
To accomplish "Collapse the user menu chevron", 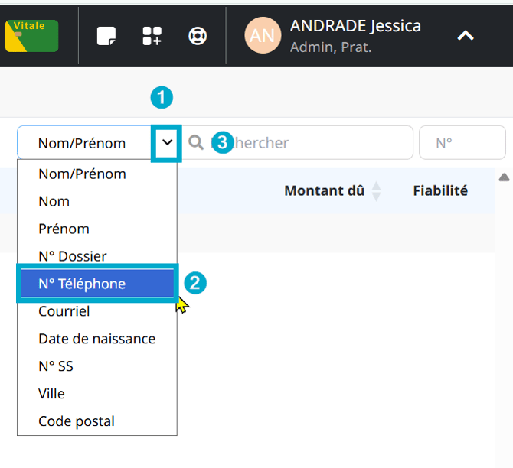I will (466, 36).
